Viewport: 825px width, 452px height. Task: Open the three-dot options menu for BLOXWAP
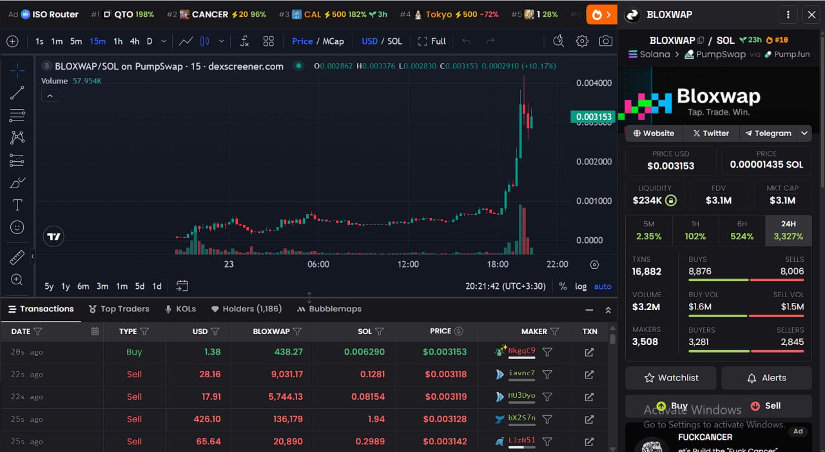pyautogui.click(x=788, y=14)
